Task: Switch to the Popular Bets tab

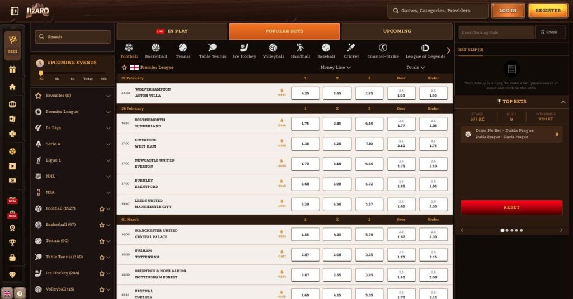Action: (x=284, y=31)
